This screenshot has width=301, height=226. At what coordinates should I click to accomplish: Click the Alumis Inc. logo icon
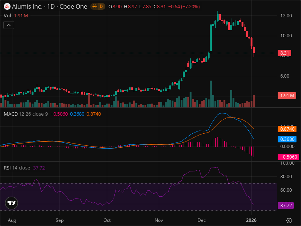click(x=7, y=6)
